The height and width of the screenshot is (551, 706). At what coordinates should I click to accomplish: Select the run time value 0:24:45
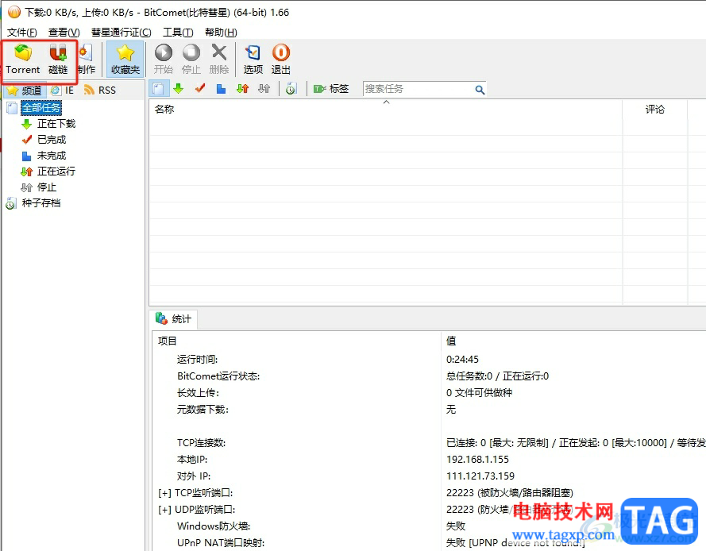(462, 360)
